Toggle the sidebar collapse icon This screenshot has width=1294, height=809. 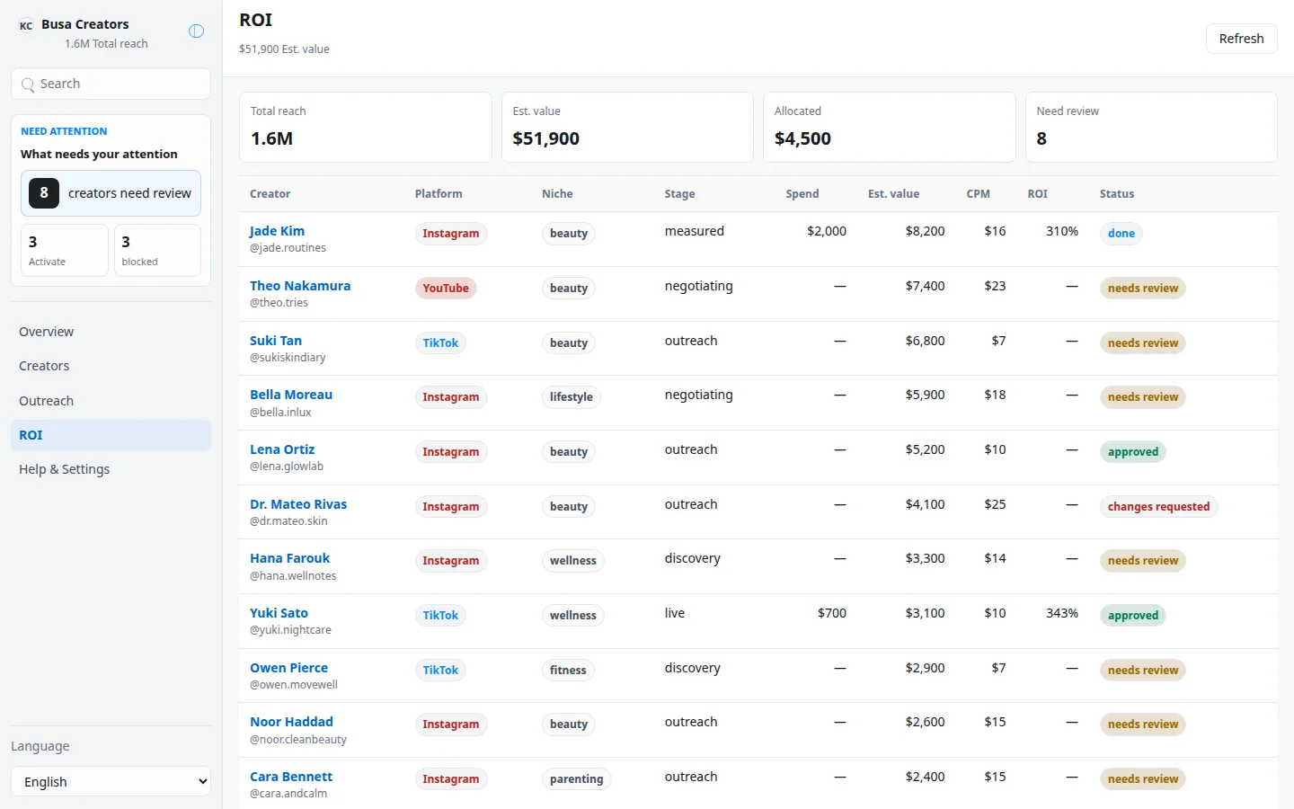[196, 31]
